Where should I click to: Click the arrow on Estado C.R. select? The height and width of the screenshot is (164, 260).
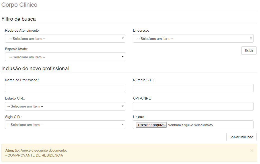tap(123, 106)
